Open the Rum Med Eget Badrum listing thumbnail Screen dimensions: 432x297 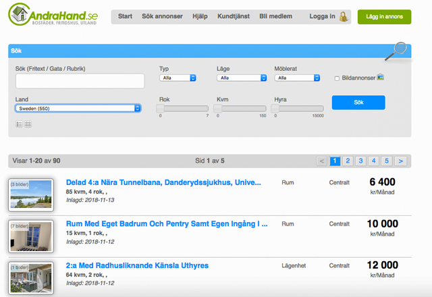coord(30,235)
